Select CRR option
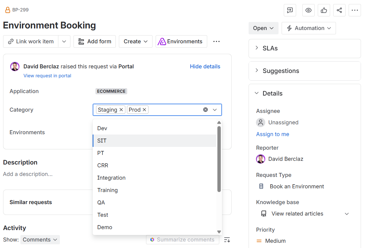The width and height of the screenshot is (365, 248). pyautogui.click(x=154, y=165)
